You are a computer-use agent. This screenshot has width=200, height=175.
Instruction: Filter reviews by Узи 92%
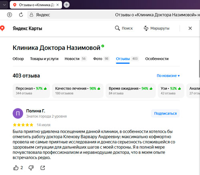click(x=171, y=90)
